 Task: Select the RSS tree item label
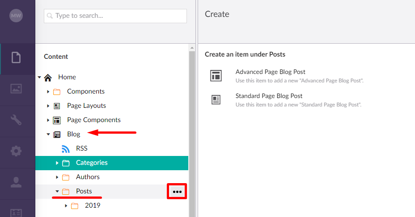coord(81,148)
